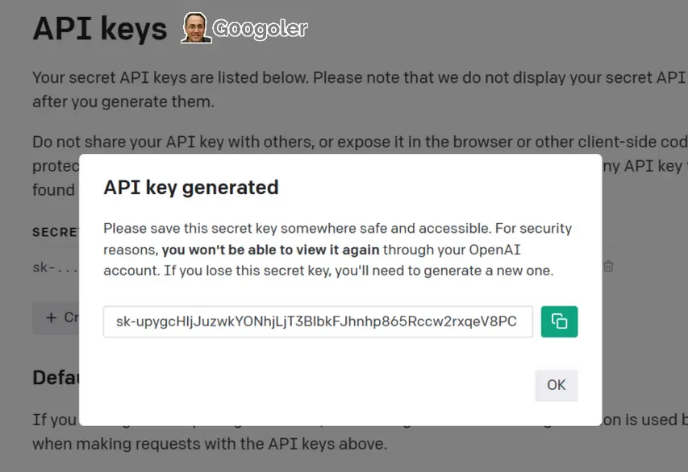The height and width of the screenshot is (472, 688).
Task: Click the SECRET KEY column header
Action: point(55,232)
